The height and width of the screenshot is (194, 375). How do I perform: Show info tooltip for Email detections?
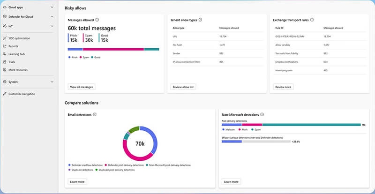click(x=95, y=114)
